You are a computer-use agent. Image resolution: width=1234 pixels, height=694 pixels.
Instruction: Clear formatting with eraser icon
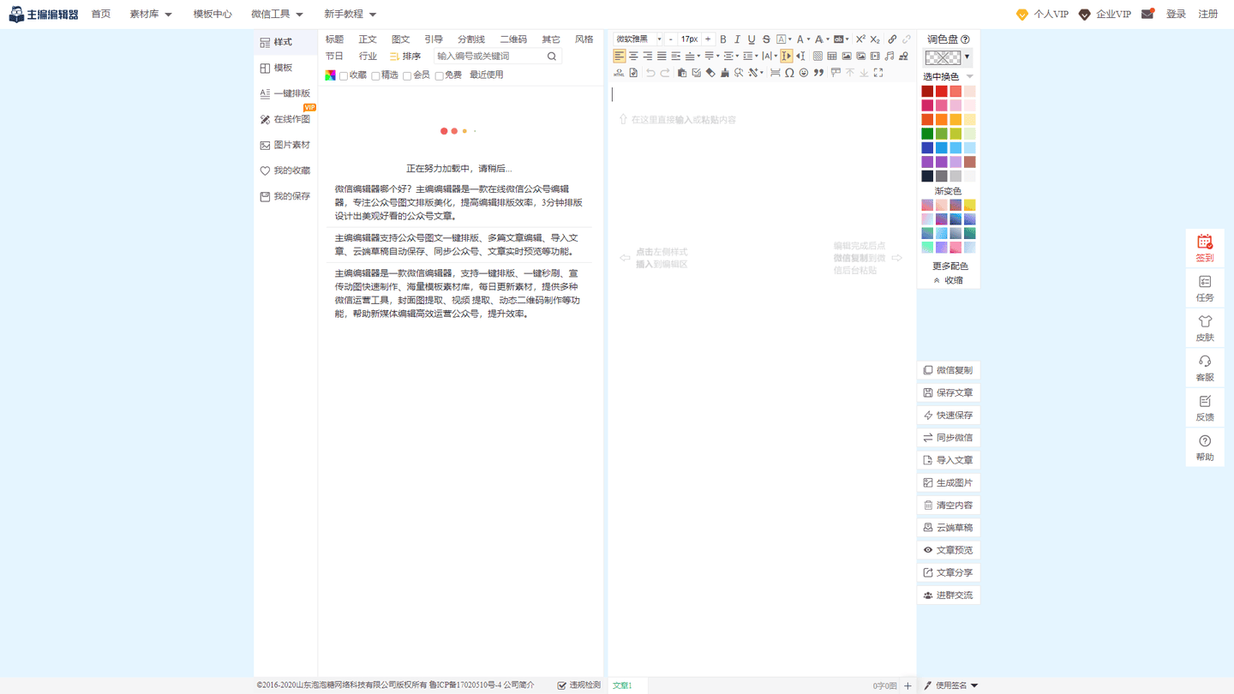point(710,73)
